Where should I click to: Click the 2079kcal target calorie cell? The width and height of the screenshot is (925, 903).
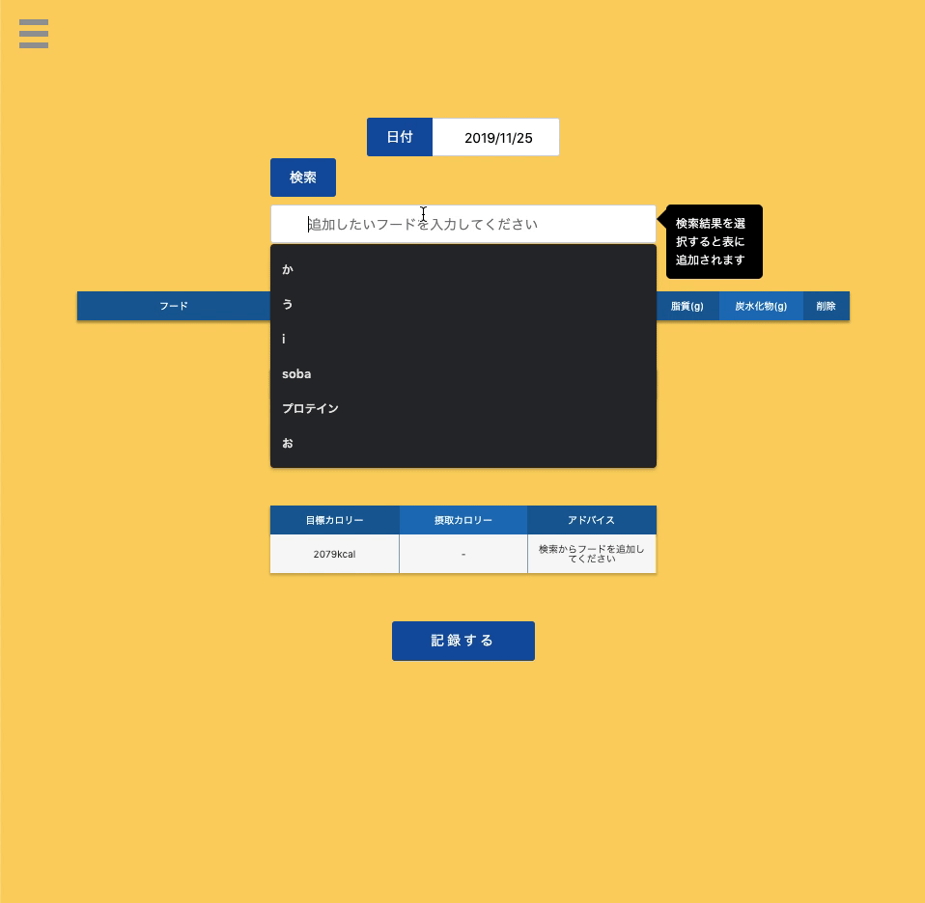pyautogui.click(x=334, y=554)
